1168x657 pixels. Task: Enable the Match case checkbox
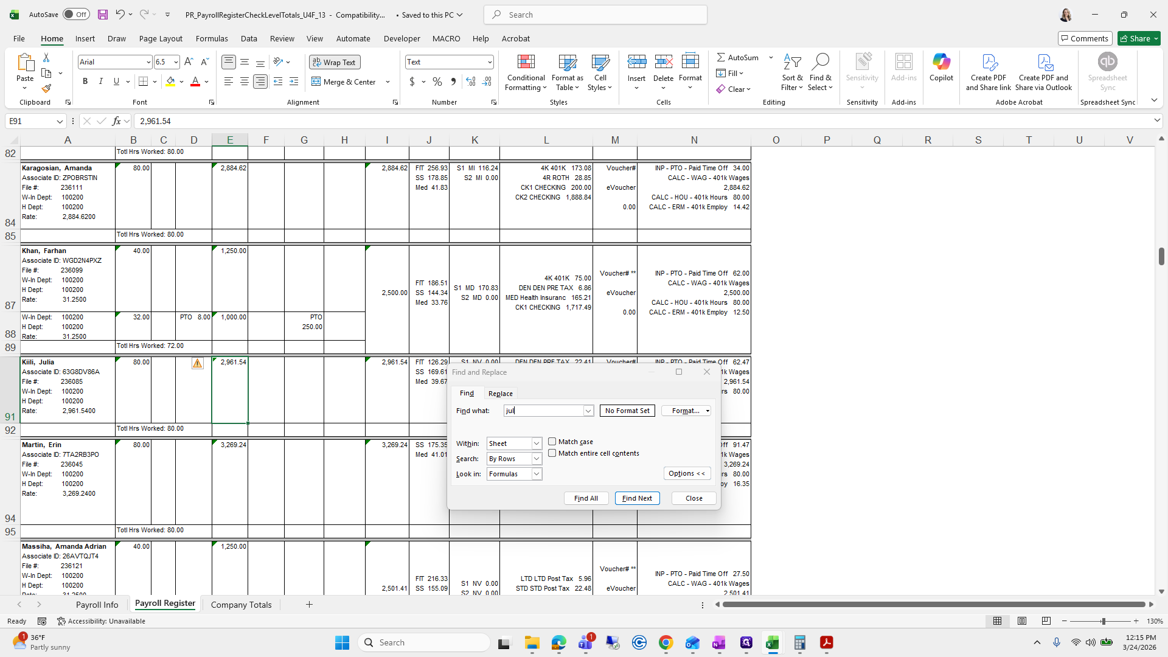552,442
